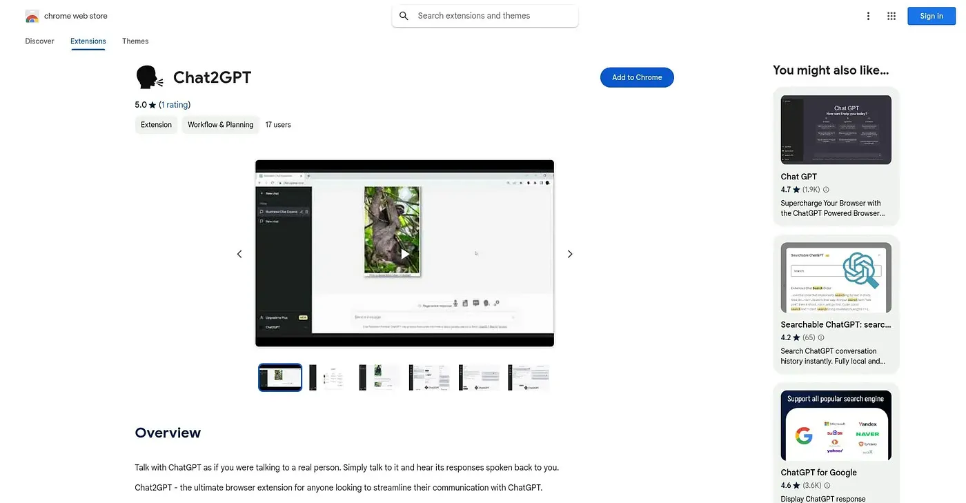Open the ChatGPT for Google card image
The height and width of the screenshot is (503, 966).
pos(836,426)
